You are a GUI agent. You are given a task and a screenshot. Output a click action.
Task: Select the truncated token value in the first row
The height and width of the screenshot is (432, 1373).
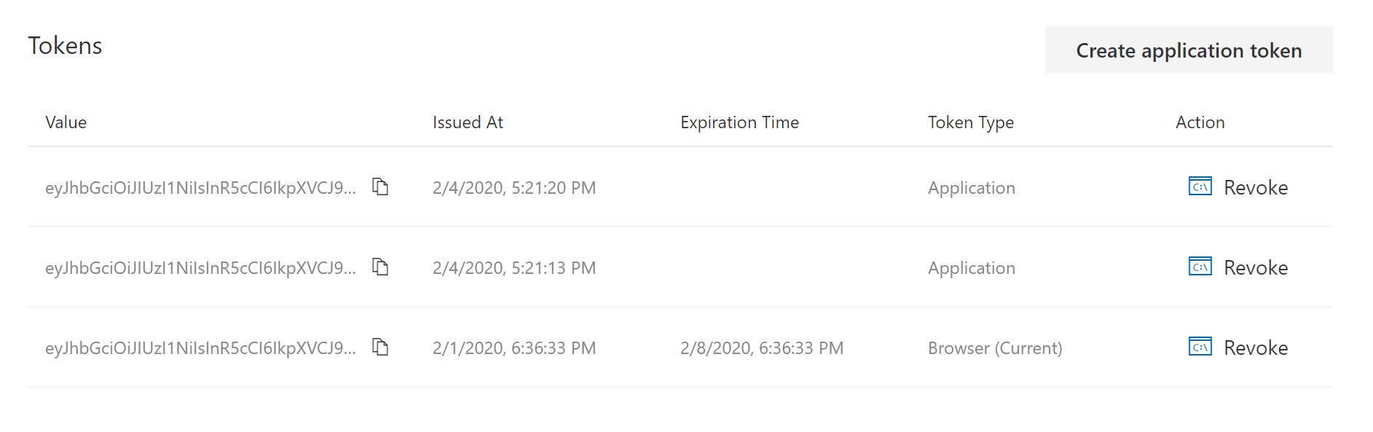coord(202,187)
